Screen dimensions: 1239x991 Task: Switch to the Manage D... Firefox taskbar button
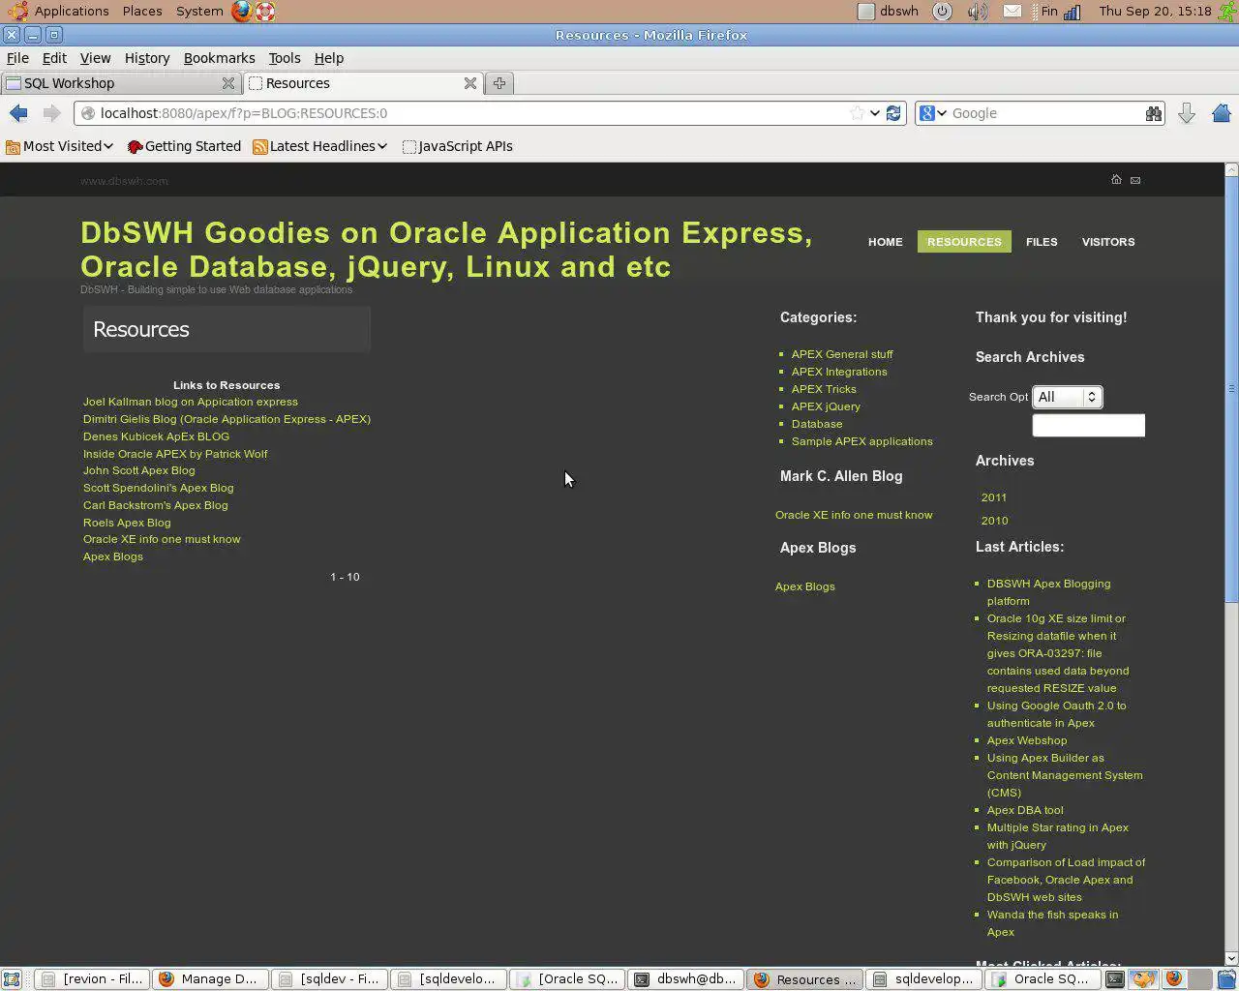tap(209, 979)
